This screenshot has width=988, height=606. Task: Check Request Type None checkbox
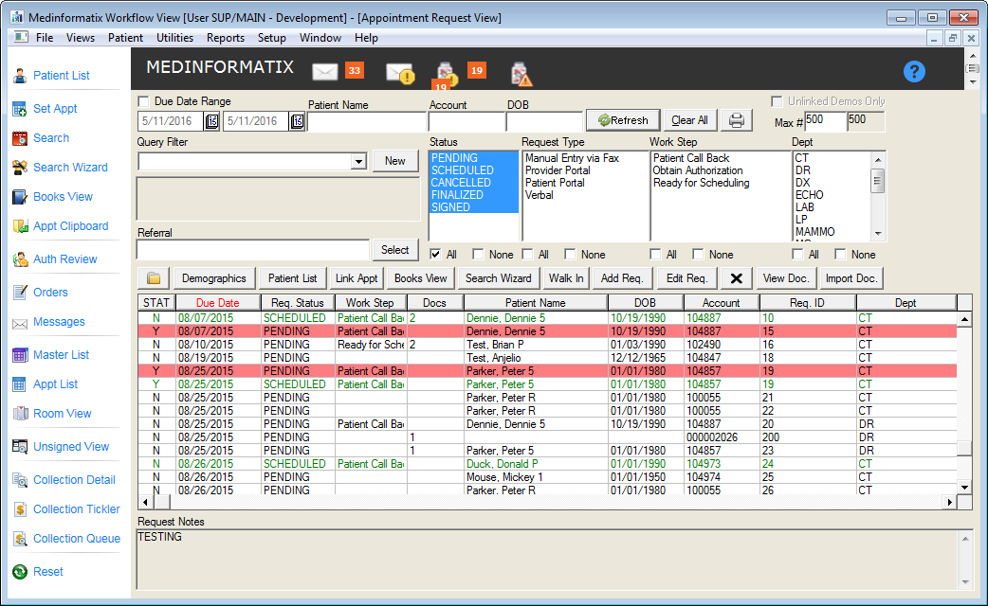click(x=570, y=254)
